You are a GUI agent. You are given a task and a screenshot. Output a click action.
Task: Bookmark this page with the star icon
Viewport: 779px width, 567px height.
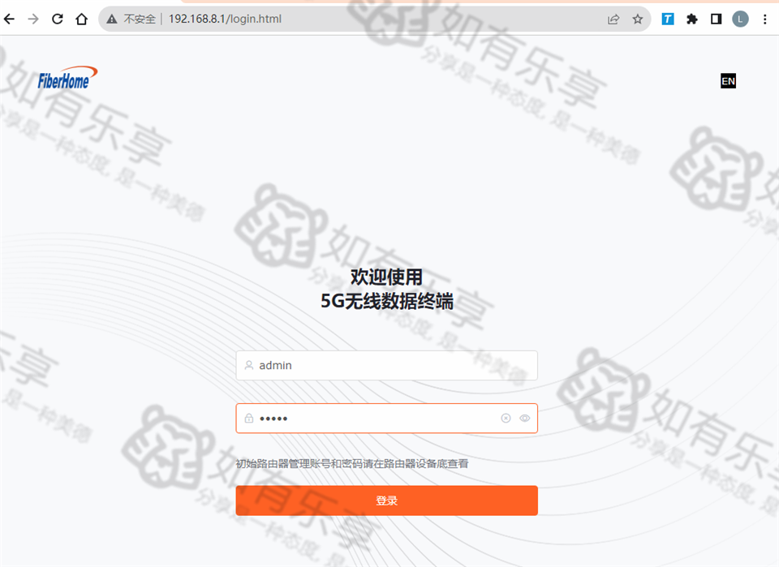coord(638,19)
